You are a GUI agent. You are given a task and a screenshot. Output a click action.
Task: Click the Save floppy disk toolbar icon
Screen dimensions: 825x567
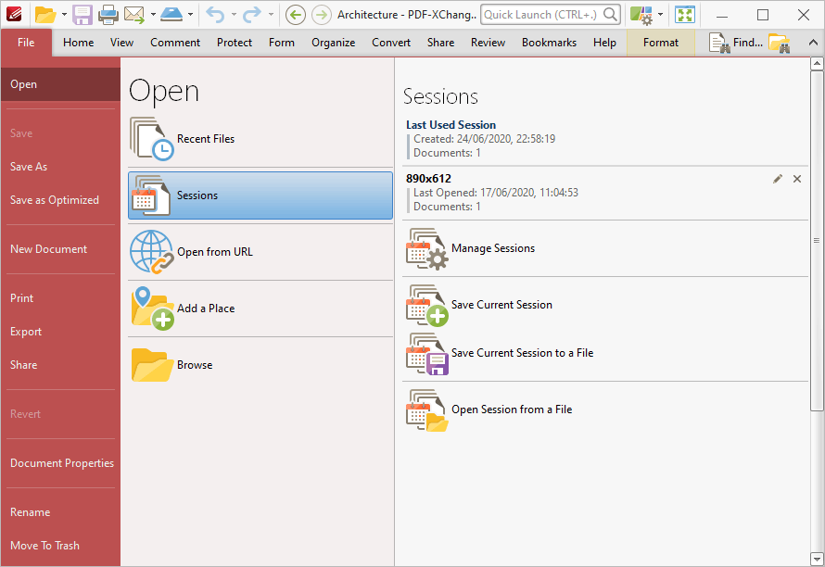click(x=82, y=15)
